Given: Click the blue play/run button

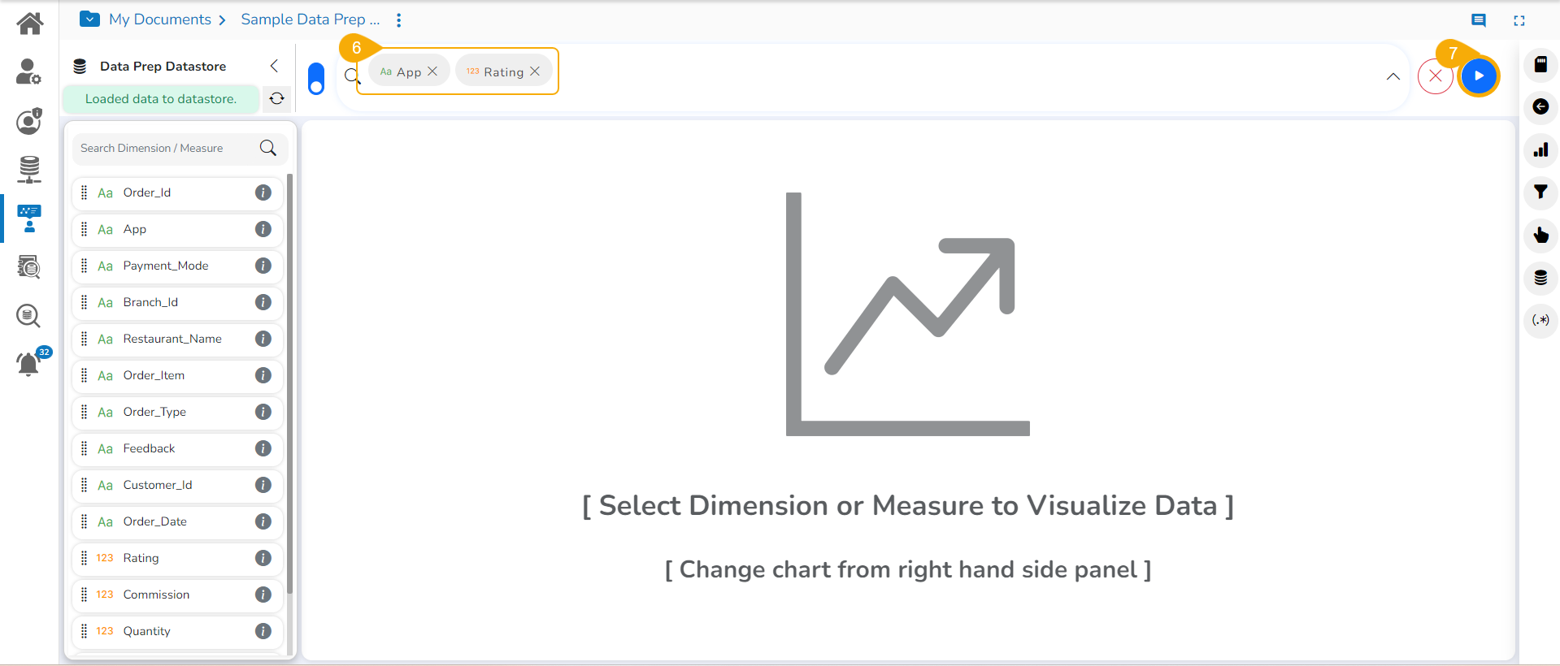Looking at the screenshot, I should tap(1479, 76).
